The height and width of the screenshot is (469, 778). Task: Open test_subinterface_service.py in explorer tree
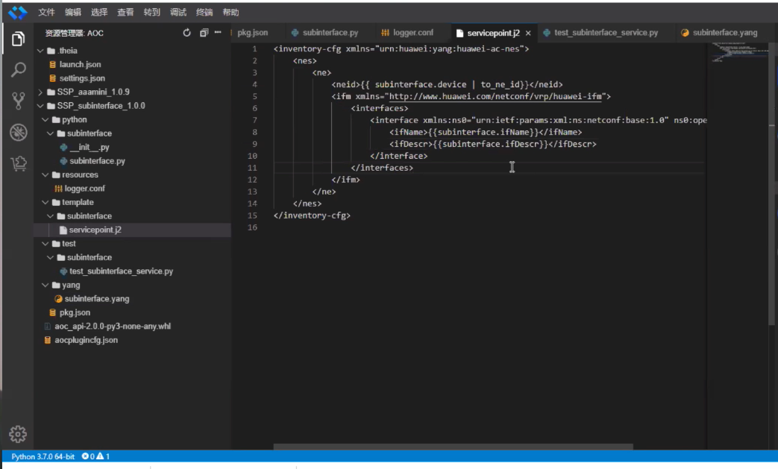tap(121, 271)
